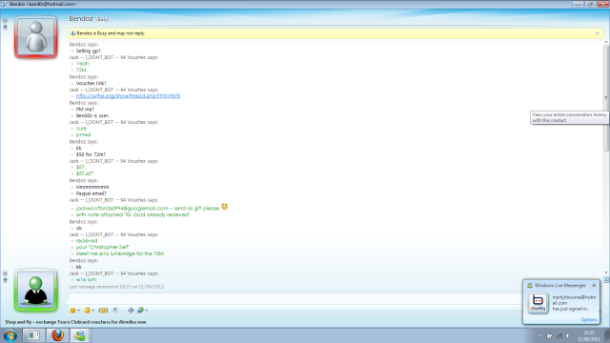
Task: Click in the message input box
Action: [x=295, y=298]
